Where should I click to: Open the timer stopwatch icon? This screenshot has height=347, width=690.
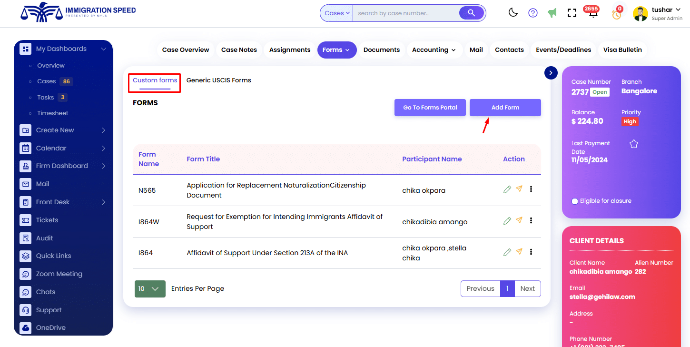pos(617,14)
